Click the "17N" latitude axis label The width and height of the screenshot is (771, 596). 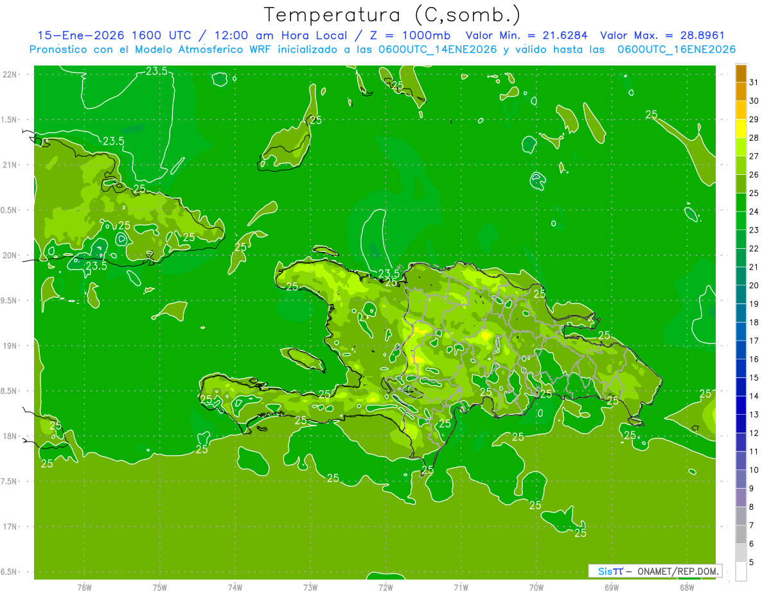[10, 527]
